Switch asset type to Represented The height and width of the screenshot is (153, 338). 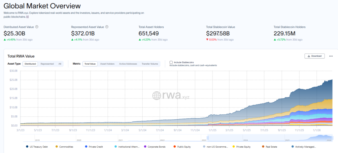tap(47, 64)
